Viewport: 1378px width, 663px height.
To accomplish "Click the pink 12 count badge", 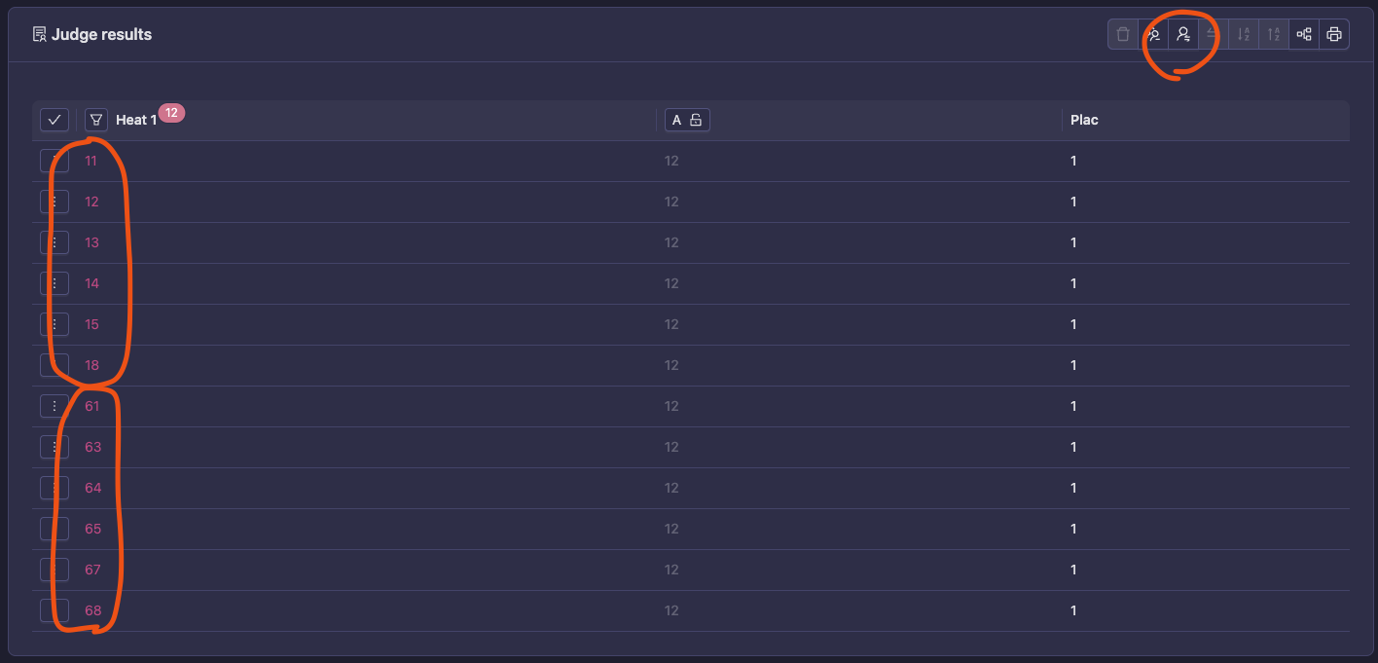I will 171,113.
